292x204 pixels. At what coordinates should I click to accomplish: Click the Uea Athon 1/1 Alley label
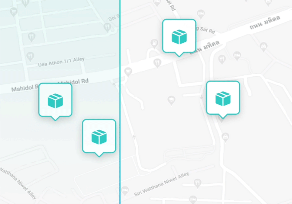(61, 61)
